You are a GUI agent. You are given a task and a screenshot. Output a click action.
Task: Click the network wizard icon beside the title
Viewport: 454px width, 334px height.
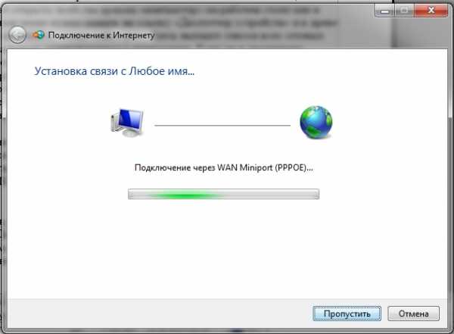[39, 35]
